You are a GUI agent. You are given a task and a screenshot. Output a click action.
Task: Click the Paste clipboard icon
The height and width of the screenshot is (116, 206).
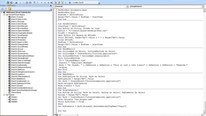[x=27, y=3]
